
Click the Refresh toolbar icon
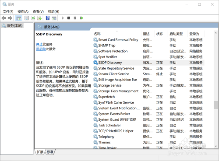pos(33,18)
